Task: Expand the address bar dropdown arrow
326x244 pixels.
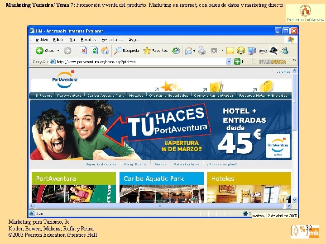Action: (229, 61)
